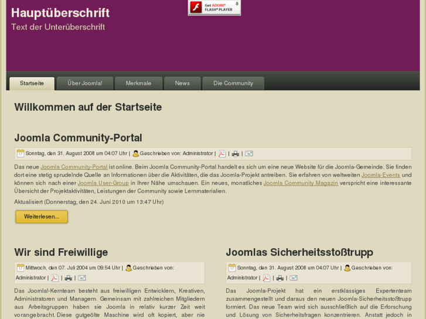Viewport: 426px width, 319px height.
Task: Click the Aktualisiert date line
Action: coord(89,202)
